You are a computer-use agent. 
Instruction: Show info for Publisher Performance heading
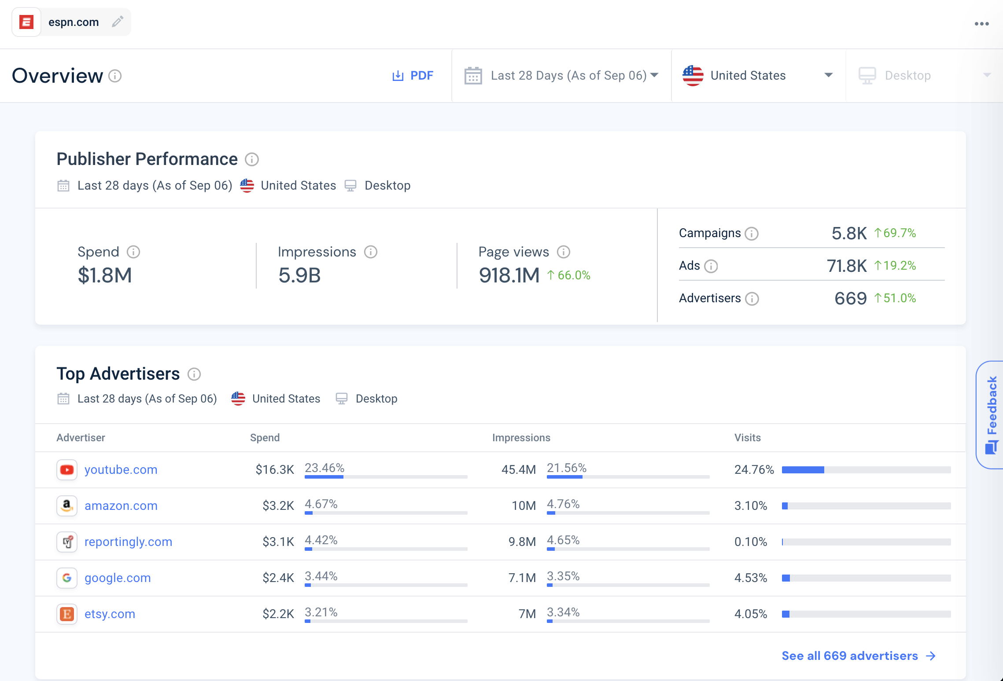252,159
